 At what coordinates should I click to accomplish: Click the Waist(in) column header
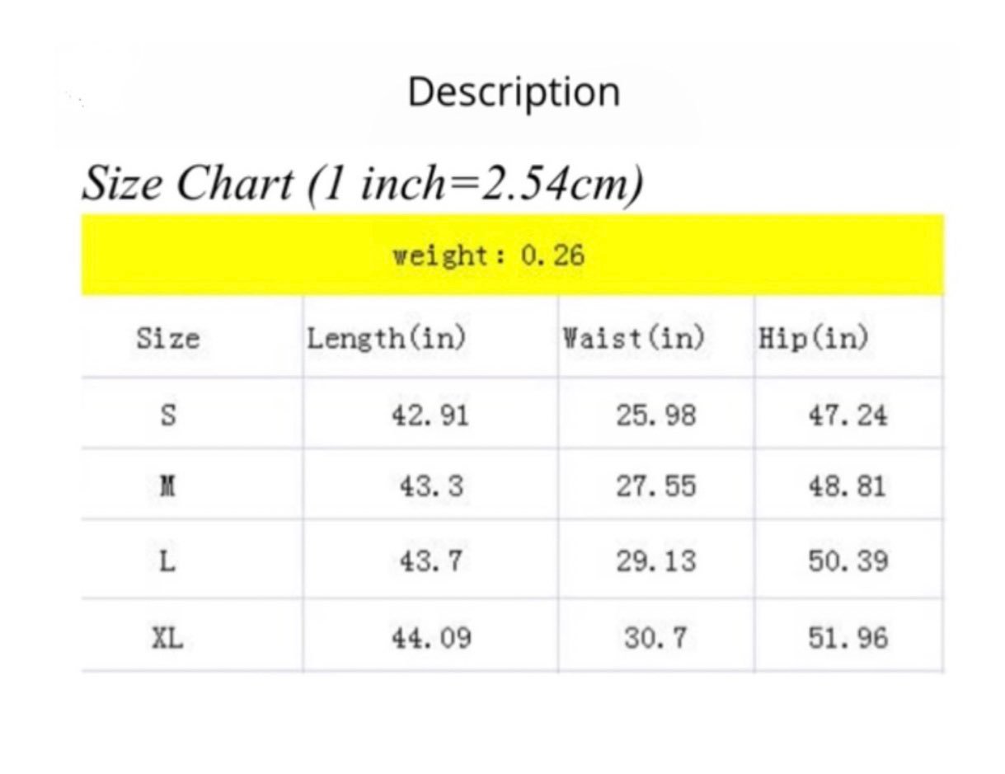pos(633,339)
